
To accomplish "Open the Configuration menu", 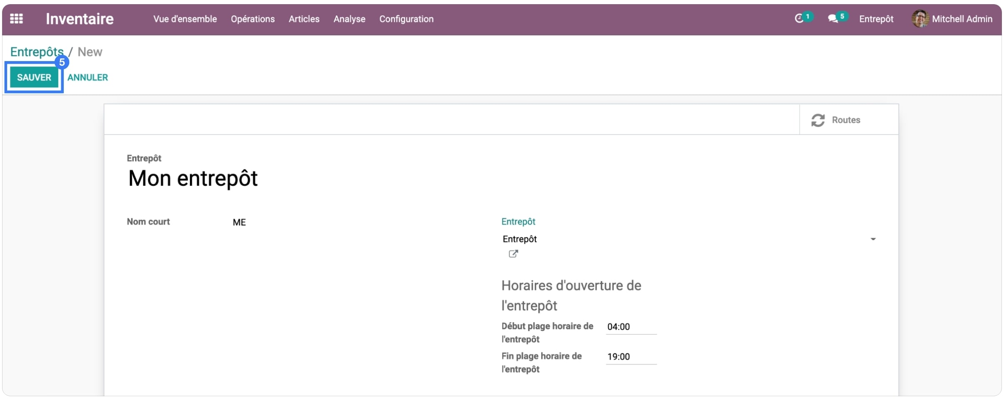I will click(x=406, y=19).
